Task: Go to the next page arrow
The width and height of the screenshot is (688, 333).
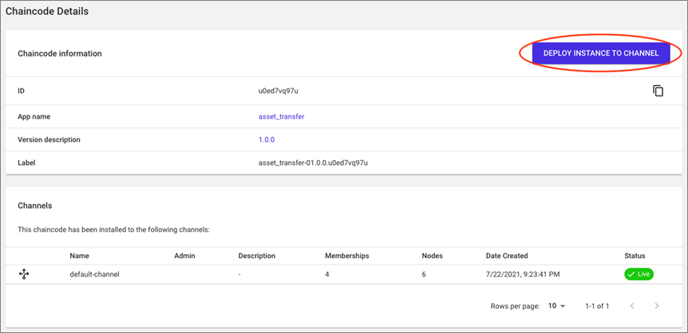Action: tap(657, 306)
